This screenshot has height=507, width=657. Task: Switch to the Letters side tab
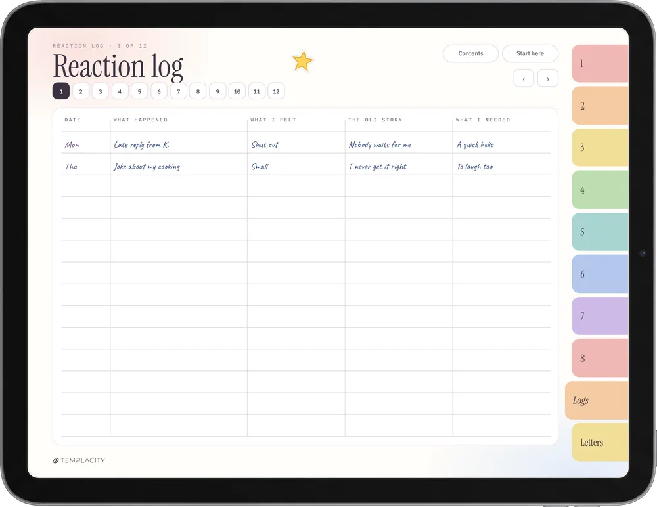point(600,443)
